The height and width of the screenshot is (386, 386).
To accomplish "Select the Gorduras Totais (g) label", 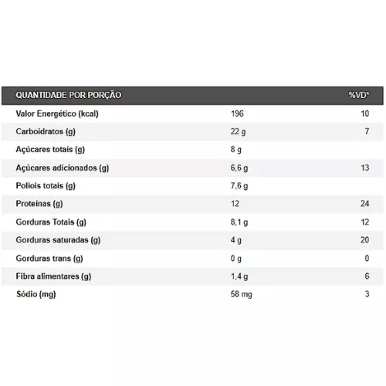I will tap(51, 222).
